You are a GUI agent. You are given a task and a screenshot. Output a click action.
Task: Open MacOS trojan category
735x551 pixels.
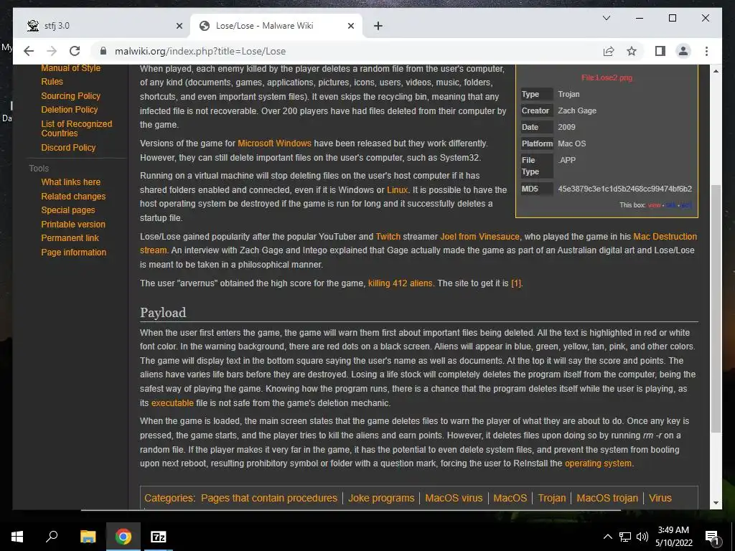click(607, 498)
